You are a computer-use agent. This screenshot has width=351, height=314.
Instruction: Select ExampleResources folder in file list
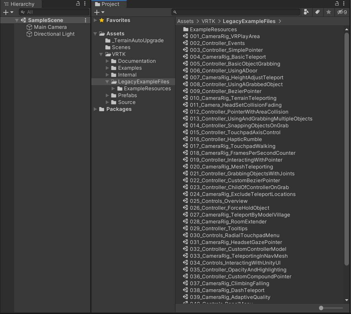click(x=210, y=30)
